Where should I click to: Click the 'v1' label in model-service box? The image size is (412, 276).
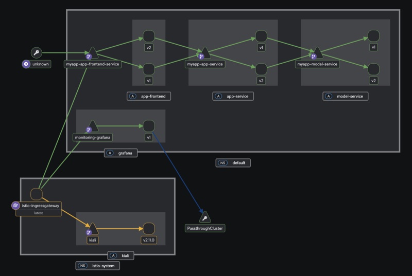(373, 47)
